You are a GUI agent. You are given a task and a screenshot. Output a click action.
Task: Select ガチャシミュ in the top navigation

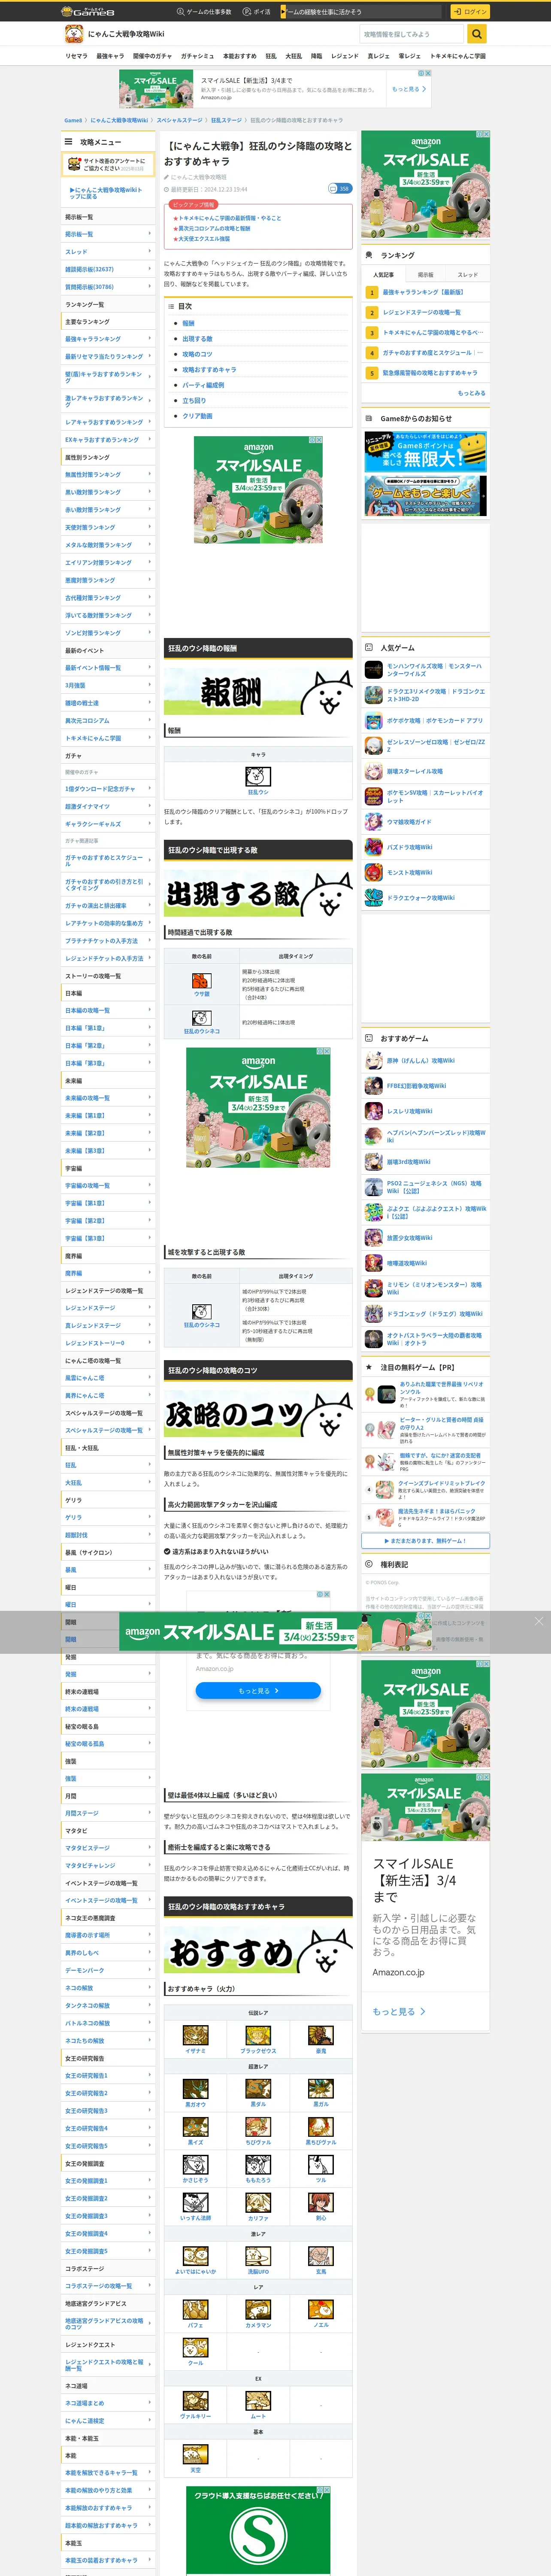pyautogui.click(x=197, y=56)
